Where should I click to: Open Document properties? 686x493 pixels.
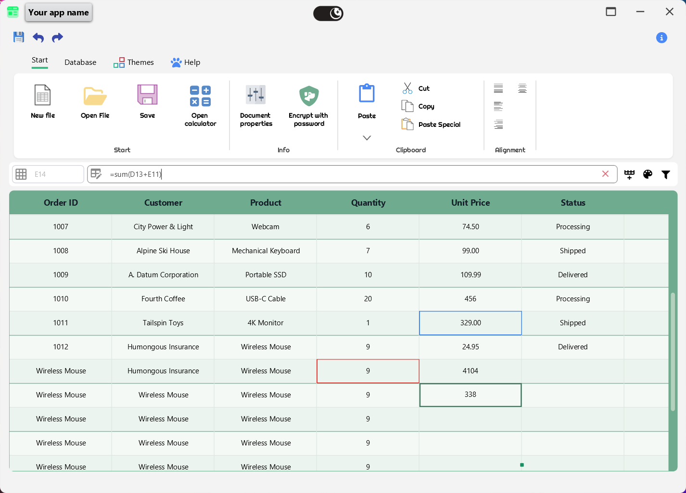(256, 106)
